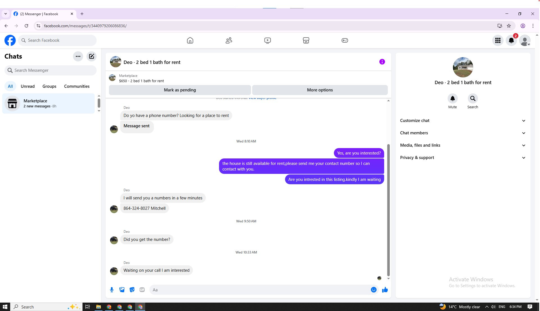Expand Media, files and links section
Viewport: 540px width, 311px height.
[x=462, y=145]
